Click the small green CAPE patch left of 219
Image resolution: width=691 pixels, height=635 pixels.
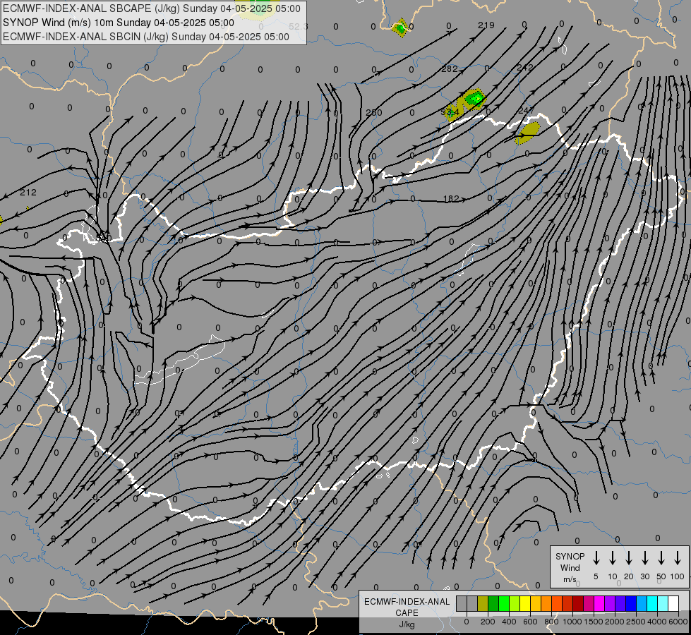(400, 28)
